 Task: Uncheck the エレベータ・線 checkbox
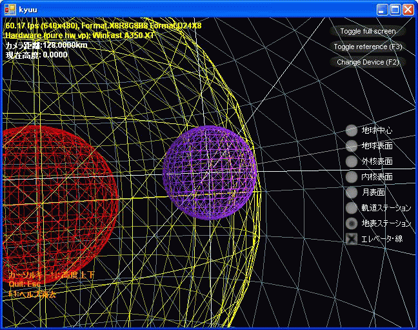pos(352,239)
